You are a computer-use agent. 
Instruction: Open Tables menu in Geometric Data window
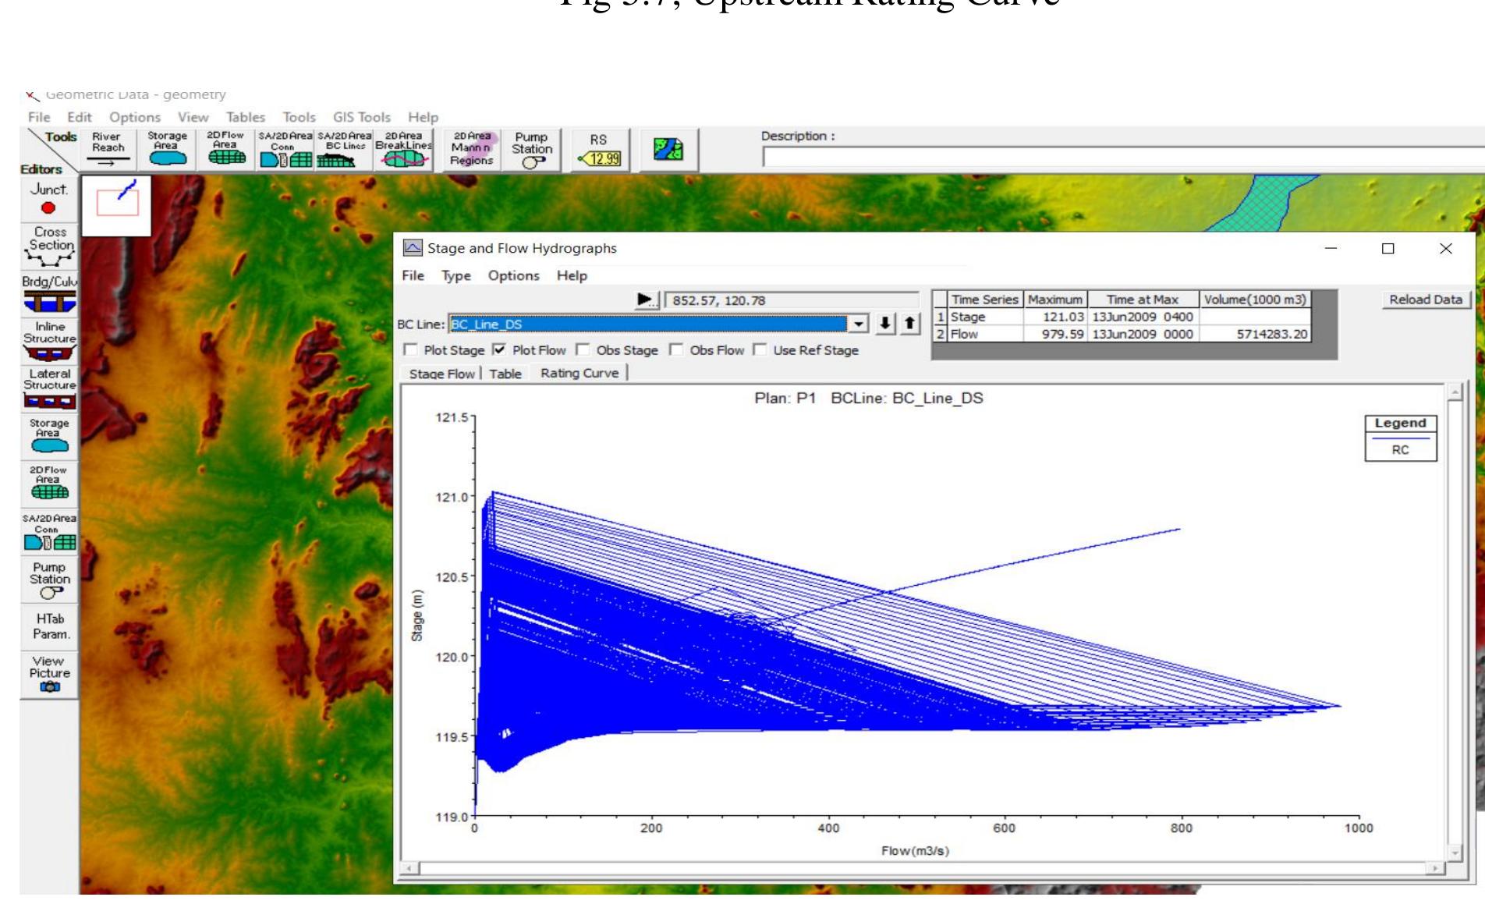point(246,118)
